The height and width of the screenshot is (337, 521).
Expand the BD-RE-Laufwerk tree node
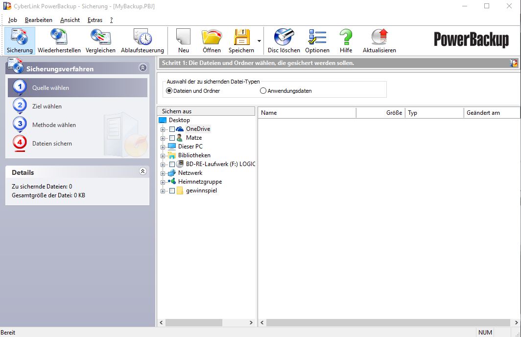(163, 165)
